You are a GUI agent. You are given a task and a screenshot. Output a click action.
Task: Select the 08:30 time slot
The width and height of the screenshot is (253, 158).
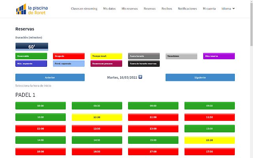pyautogui.click(x=97, y=106)
